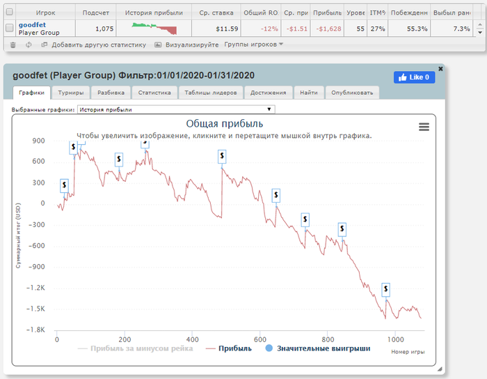Click resize grip at panel corner
The height and width of the screenshot is (379, 487).
[440, 369]
